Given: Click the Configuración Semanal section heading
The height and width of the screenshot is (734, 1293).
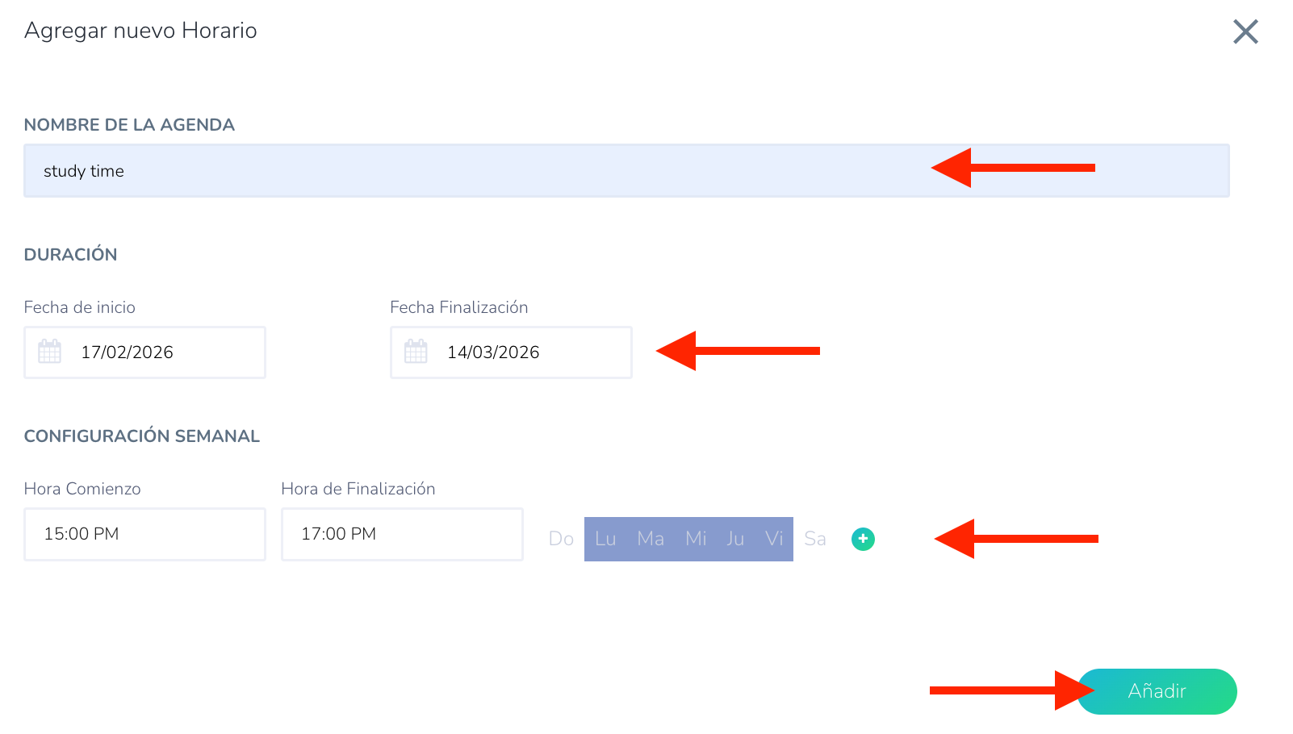Looking at the screenshot, I should pos(142,436).
